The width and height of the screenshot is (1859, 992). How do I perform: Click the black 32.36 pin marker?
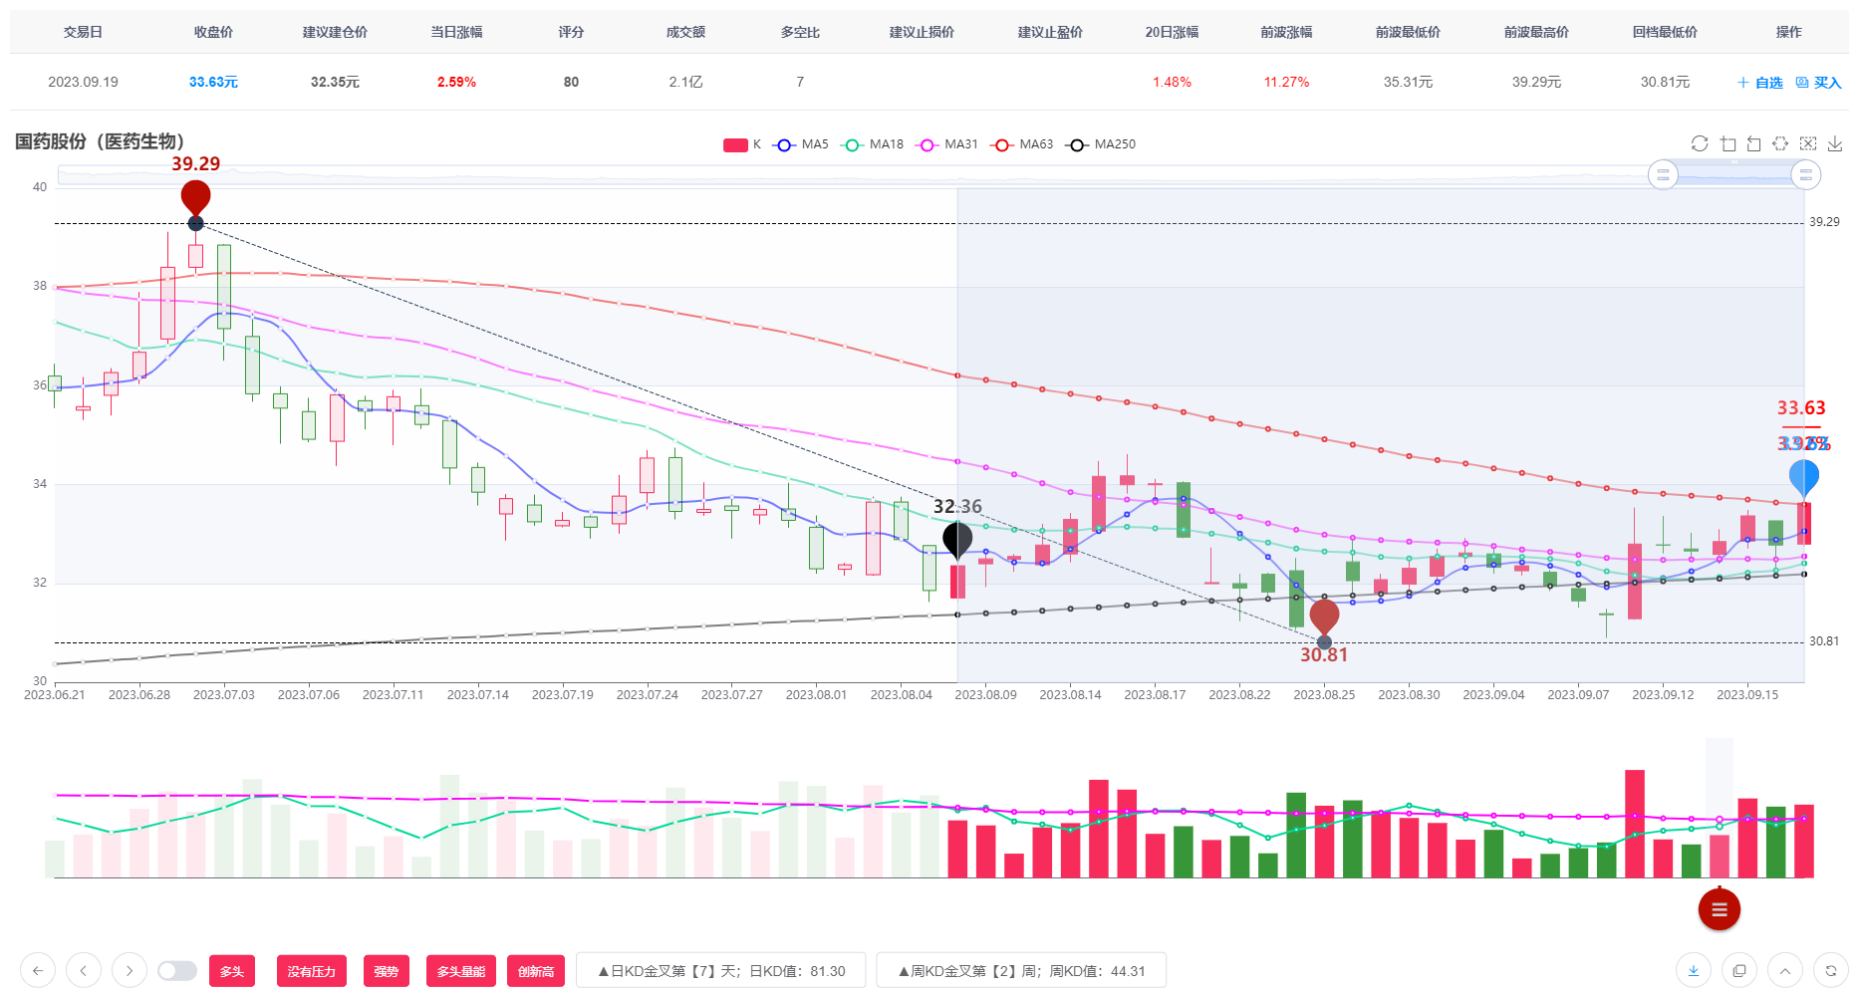pos(957,540)
